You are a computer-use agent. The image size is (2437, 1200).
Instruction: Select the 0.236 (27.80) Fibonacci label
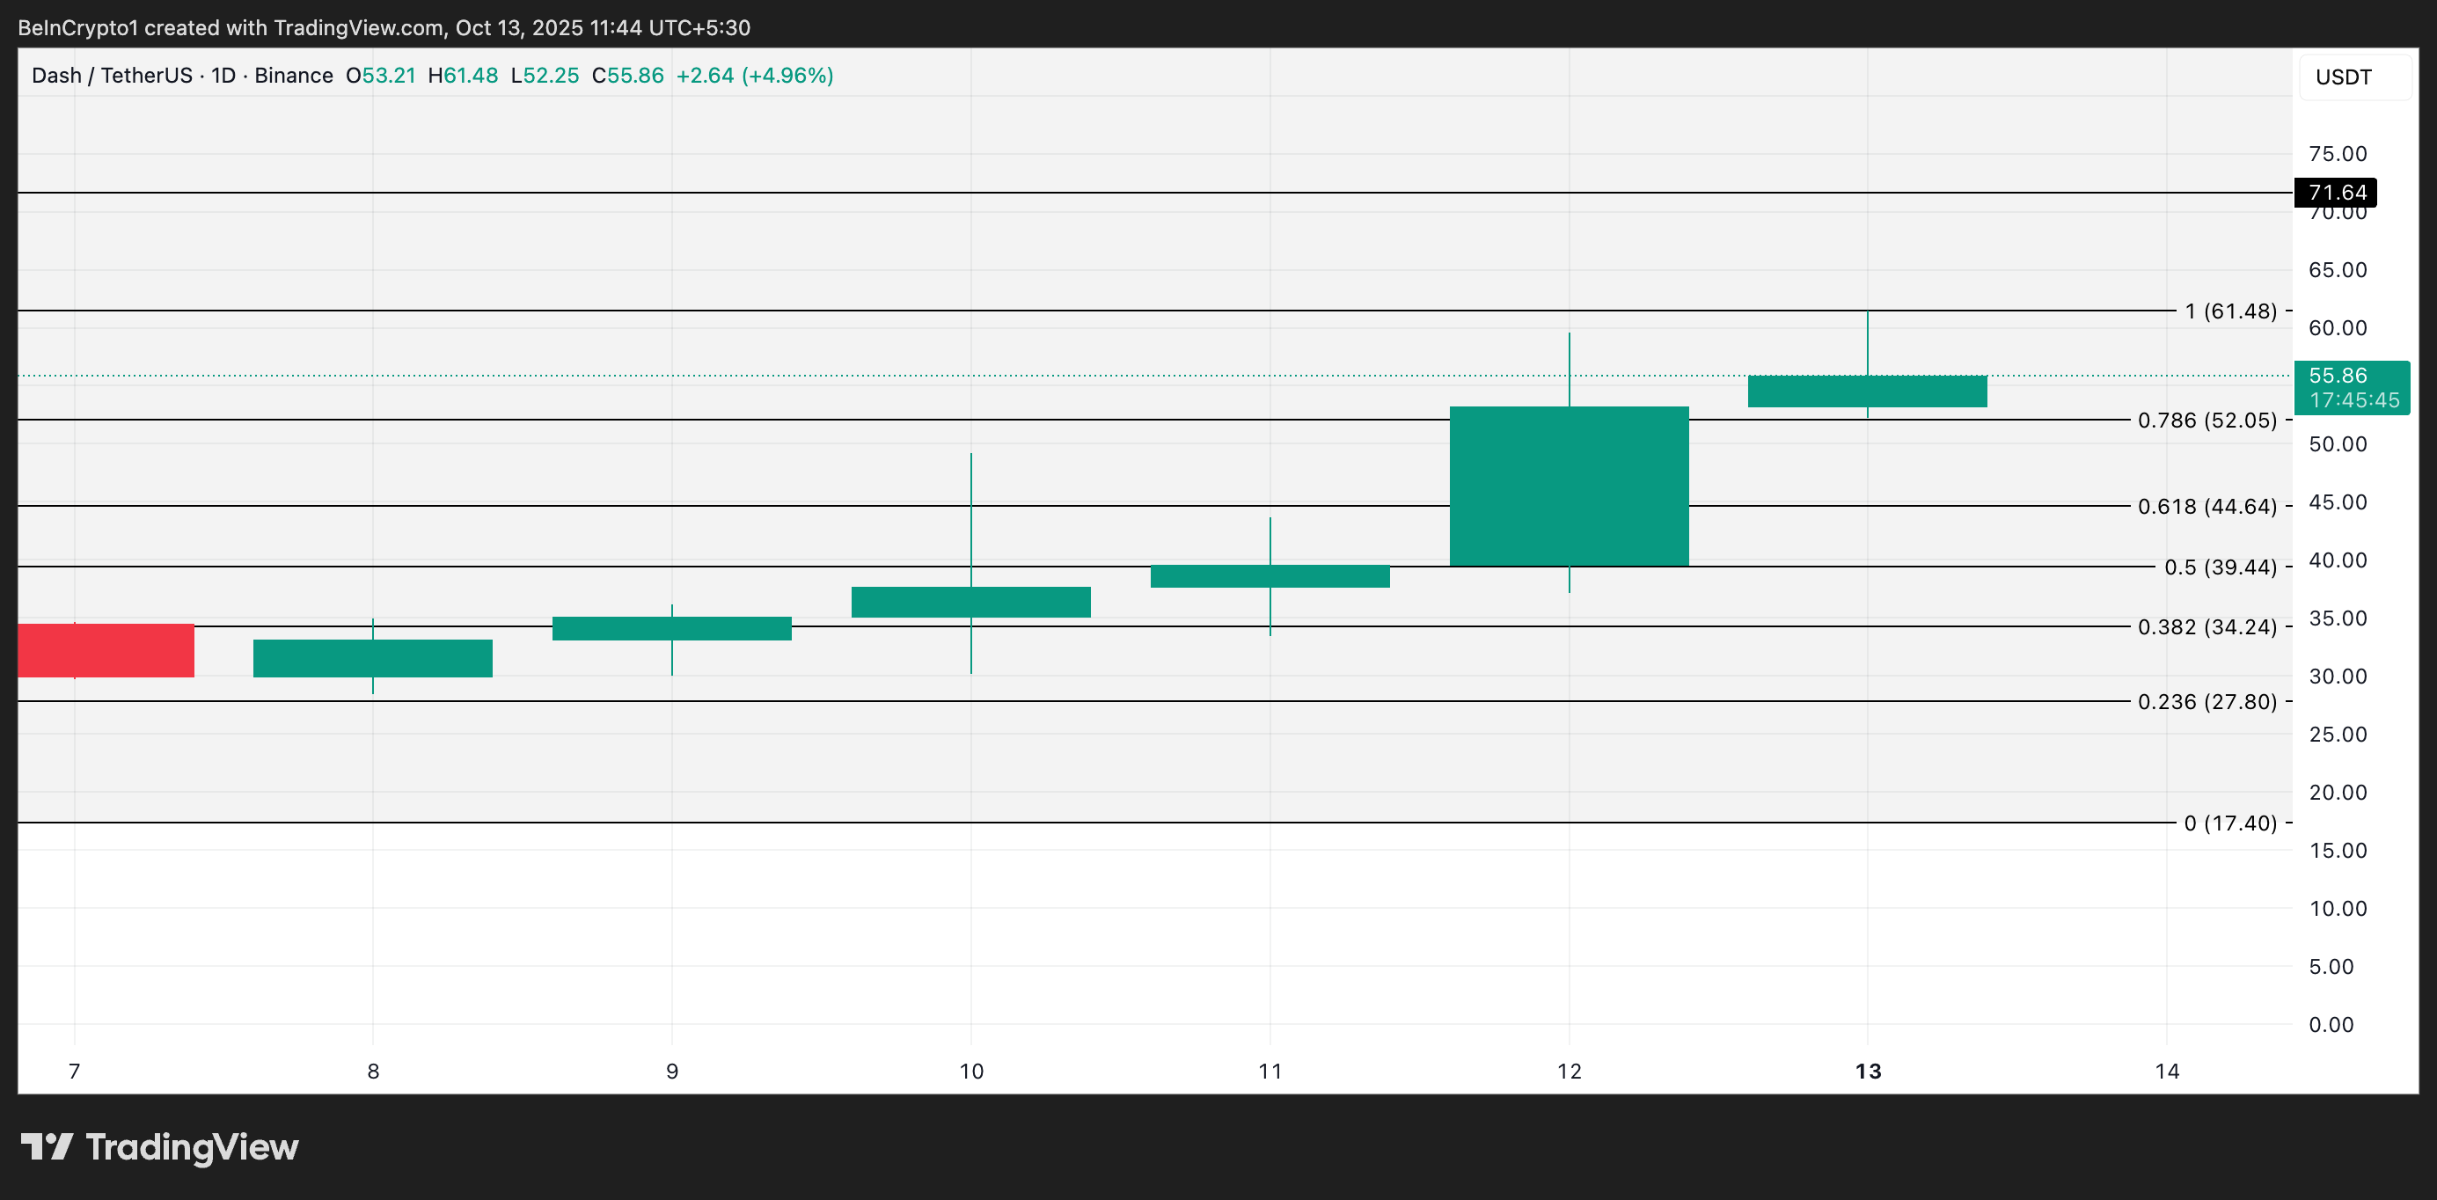tap(2206, 701)
